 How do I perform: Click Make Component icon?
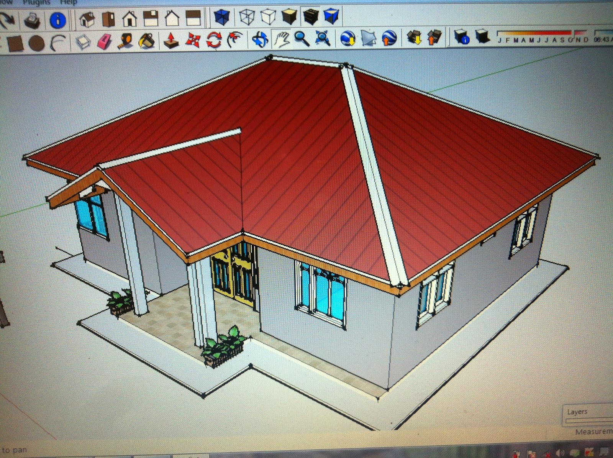tap(83, 42)
